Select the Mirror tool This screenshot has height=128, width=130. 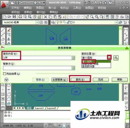coord(9,39)
